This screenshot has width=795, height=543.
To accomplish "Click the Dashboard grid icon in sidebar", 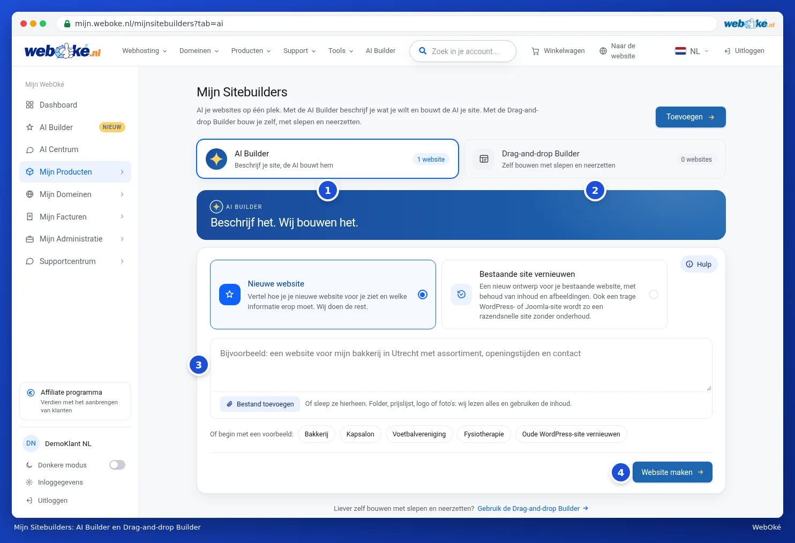I will pyautogui.click(x=30, y=105).
